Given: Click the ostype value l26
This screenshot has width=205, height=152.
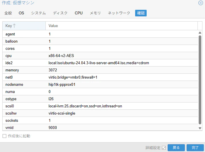Looking at the screenshot, I should tap(51, 99).
